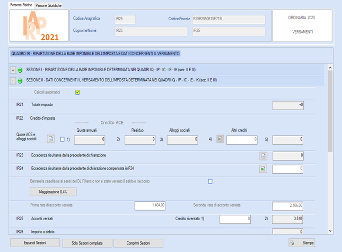Click the IRAP 2021 logo
342x252 pixels.
point(39,26)
